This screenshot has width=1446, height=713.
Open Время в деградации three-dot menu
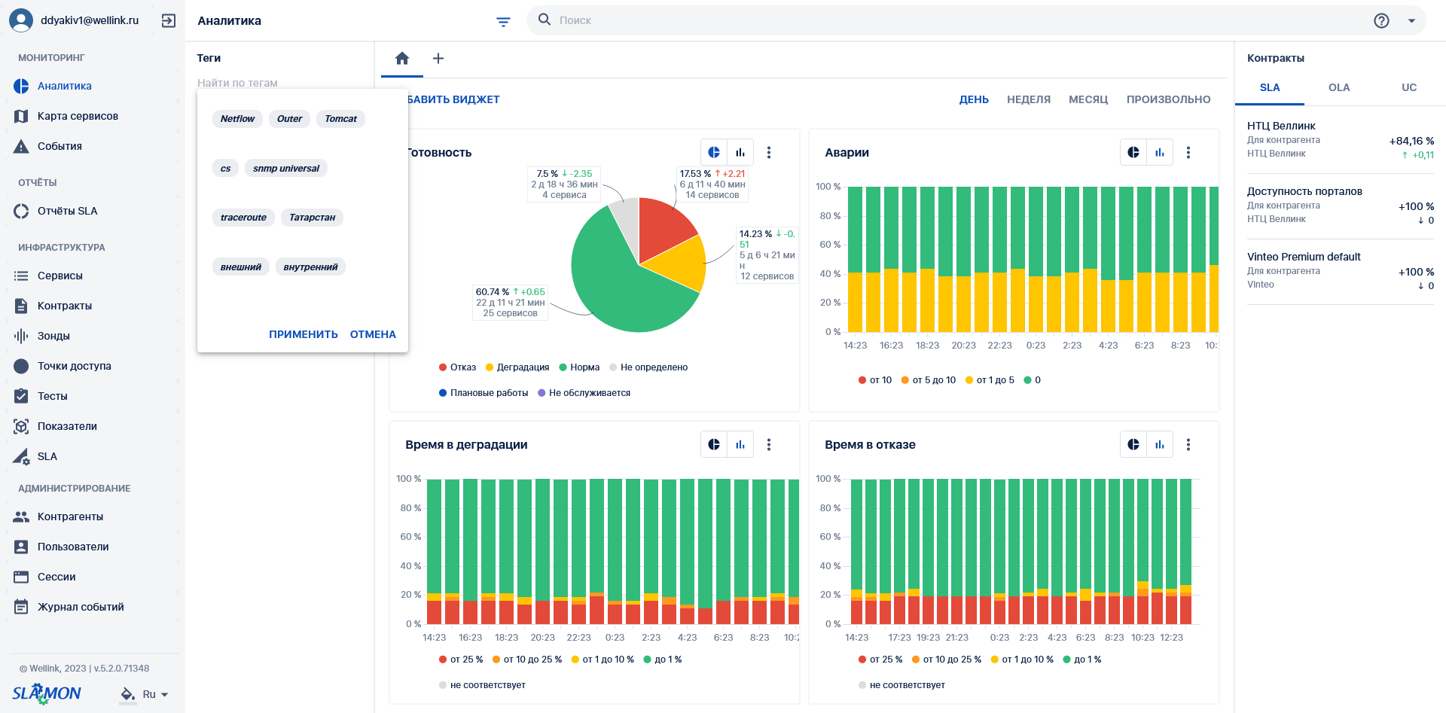click(x=769, y=444)
